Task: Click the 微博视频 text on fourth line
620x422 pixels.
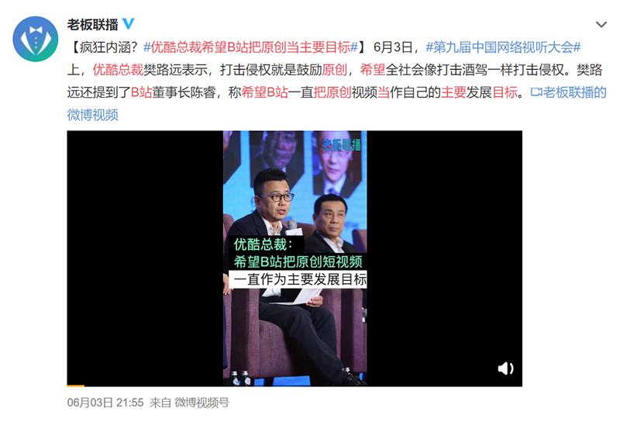Action: 92,115
